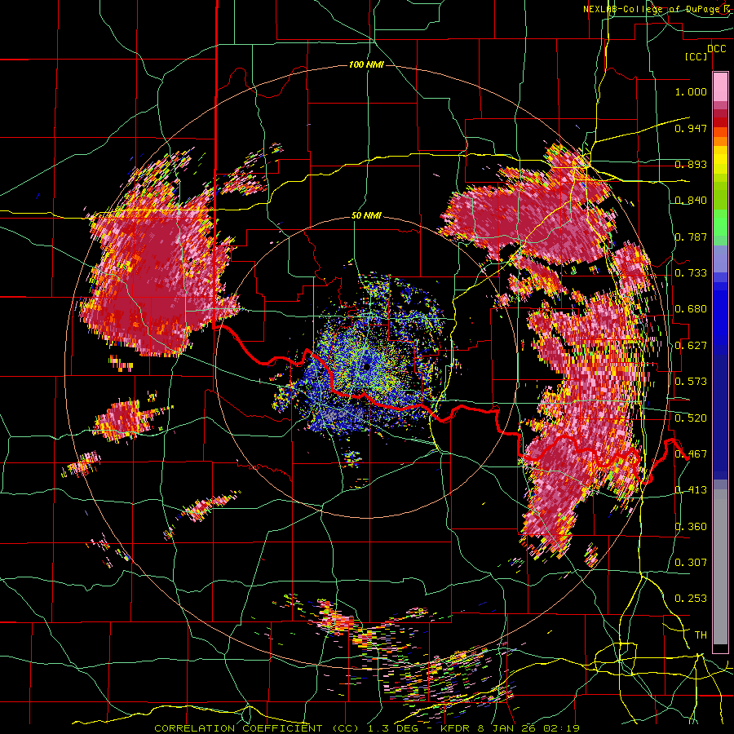Click the 0.413 legend value

click(x=691, y=490)
